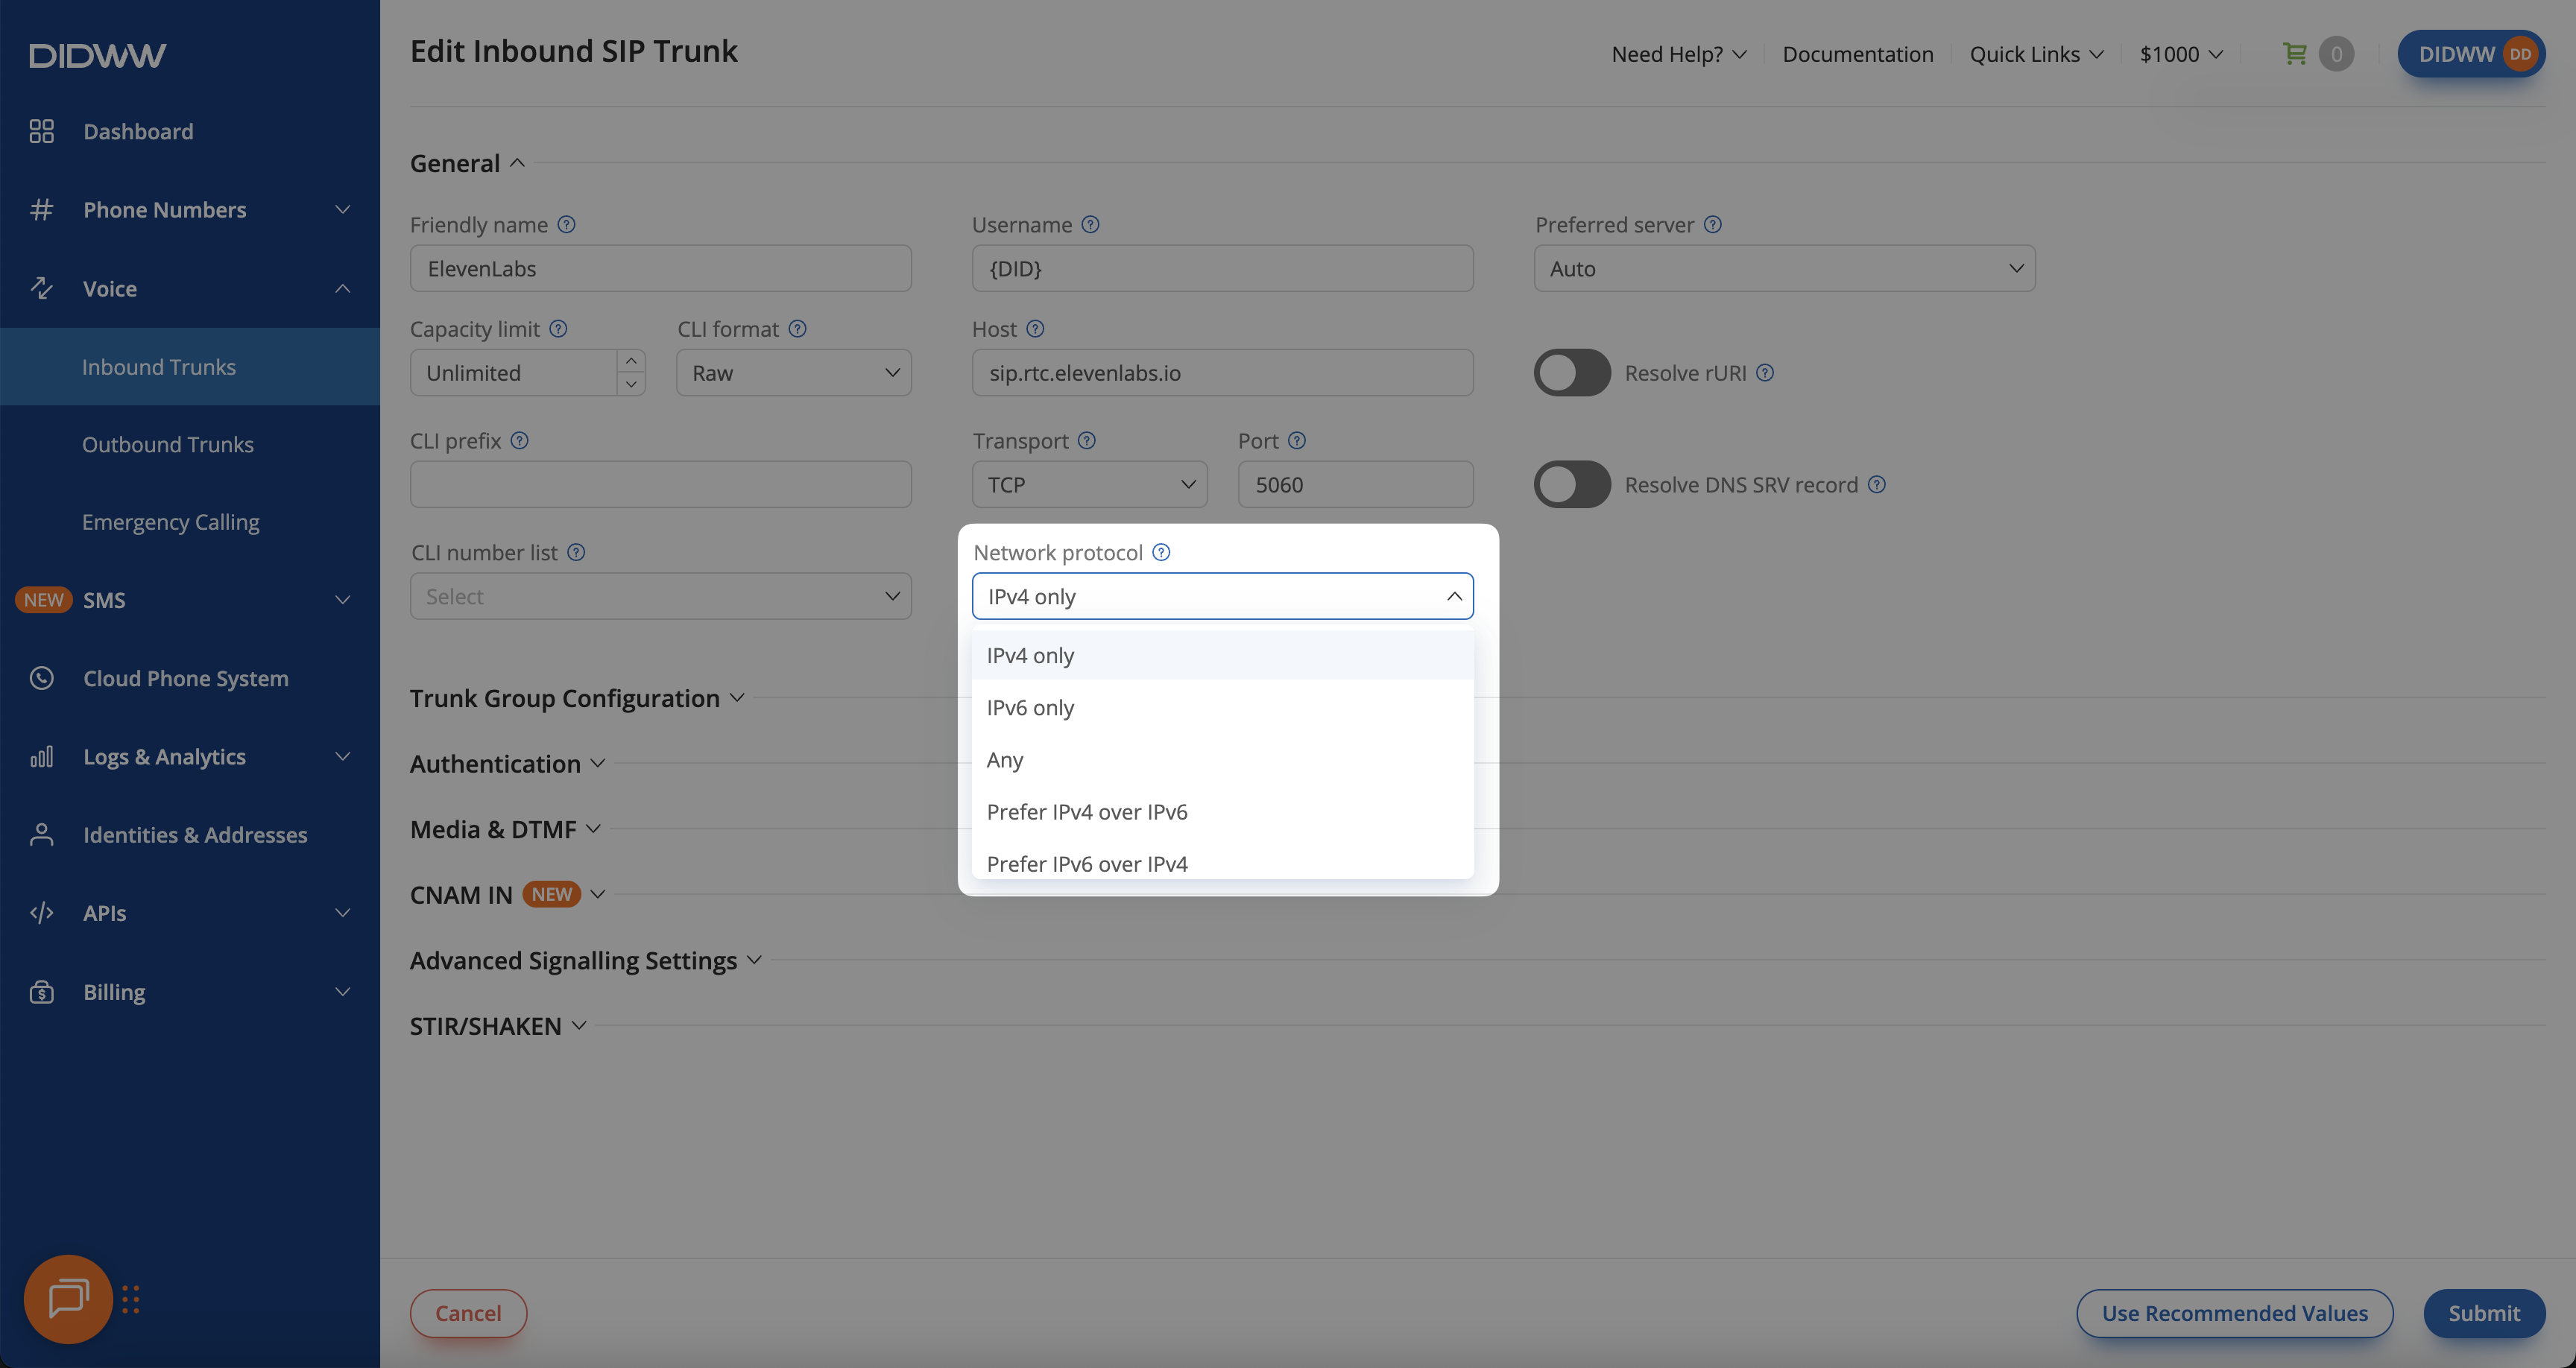
Task: Choose Prefer IPv4 over IPv6 option
Action: pyautogui.click(x=1087, y=811)
